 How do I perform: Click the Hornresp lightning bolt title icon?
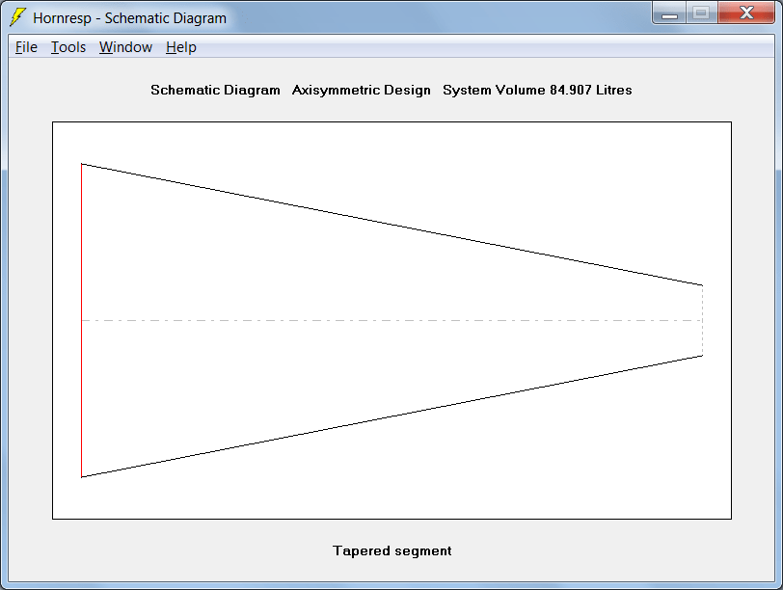(17, 17)
